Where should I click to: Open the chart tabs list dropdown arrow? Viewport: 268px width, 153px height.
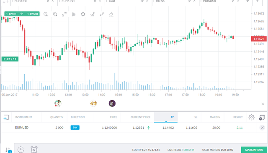tap(247, 1)
